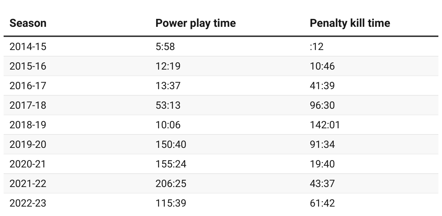Click power play value 115:39

click(171, 203)
